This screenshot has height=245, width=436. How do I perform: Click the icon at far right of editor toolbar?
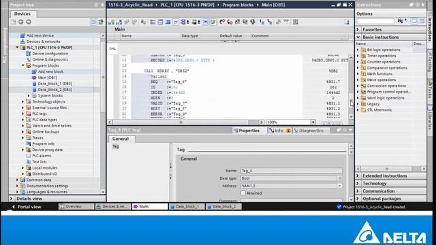tap(347, 22)
